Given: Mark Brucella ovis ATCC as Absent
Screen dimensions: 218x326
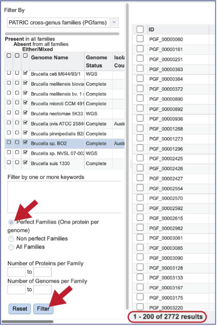Looking at the screenshot, I should tap(17, 122).
